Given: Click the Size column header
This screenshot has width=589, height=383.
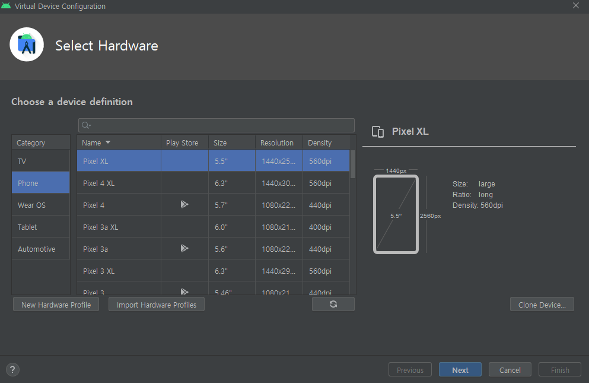Looking at the screenshot, I should (232, 143).
